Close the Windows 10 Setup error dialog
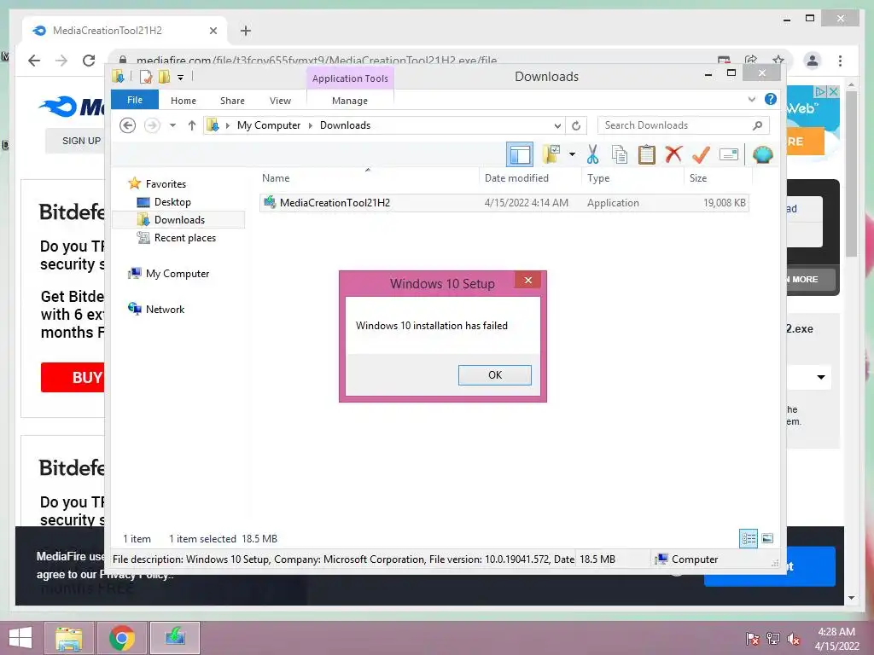The height and width of the screenshot is (655, 874). tap(527, 280)
